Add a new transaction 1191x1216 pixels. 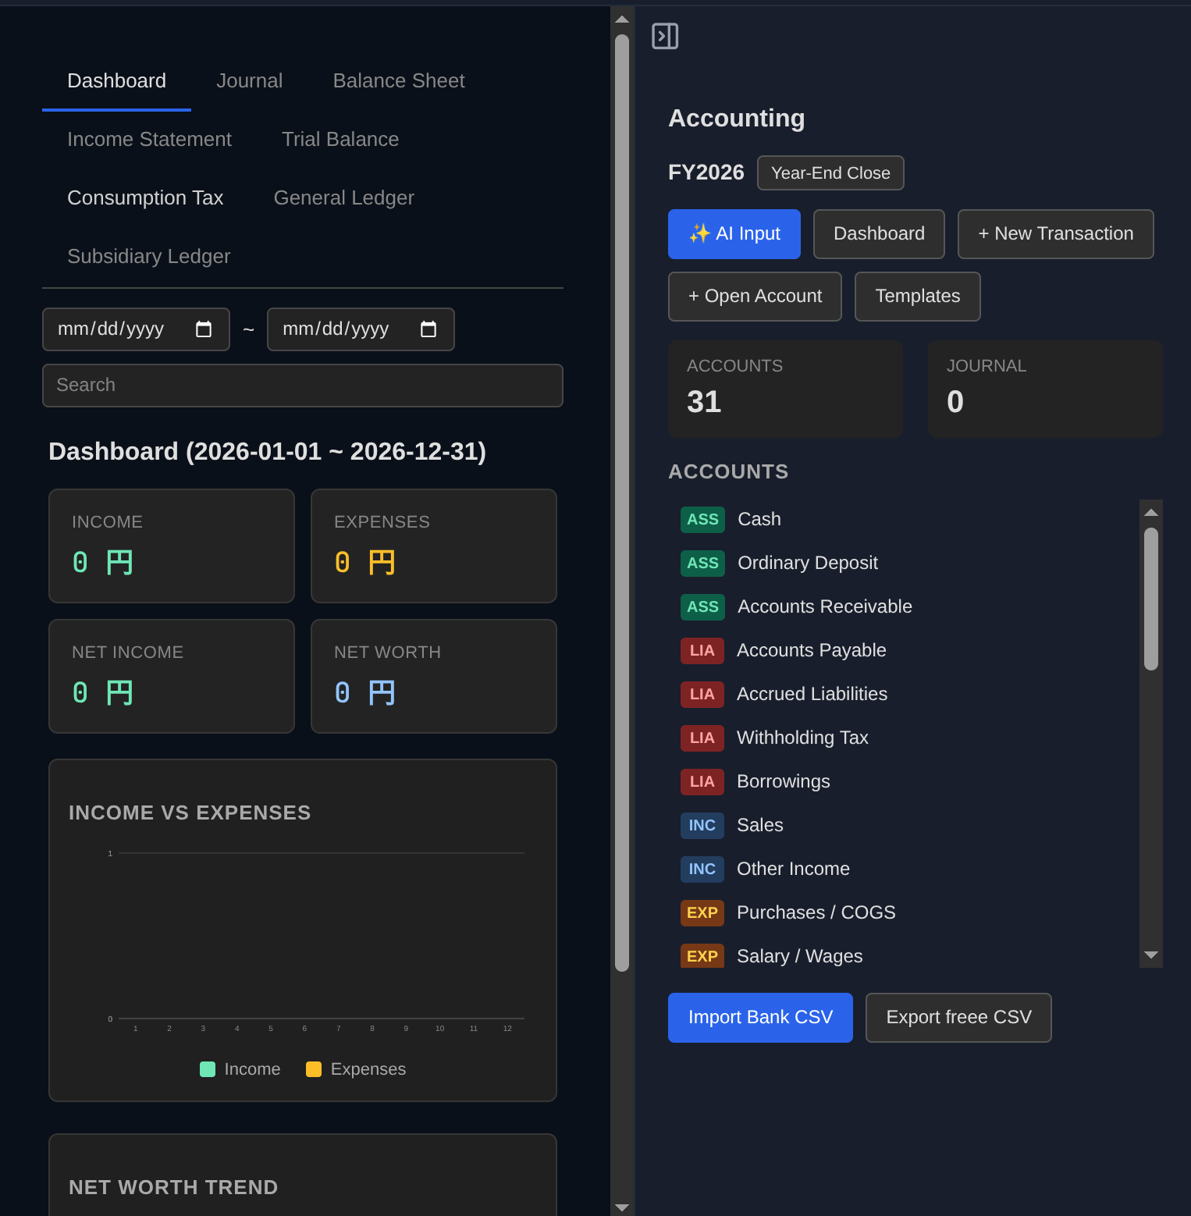coord(1054,234)
